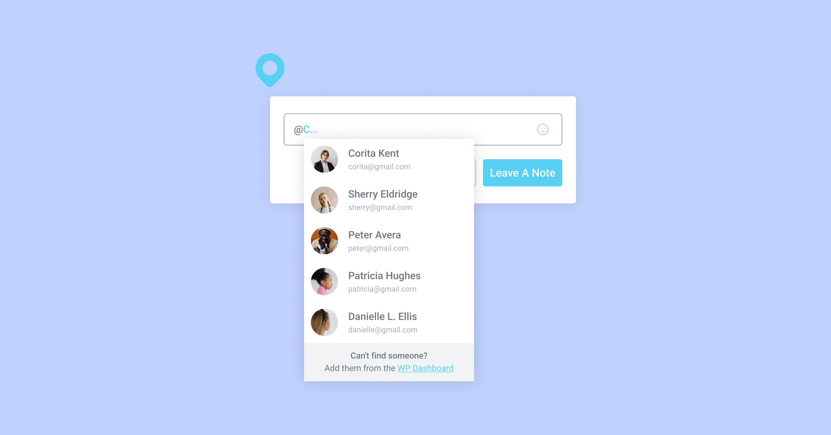Expand Can't find someone section
Screen dimensions: 831x435
coord(388,363)
